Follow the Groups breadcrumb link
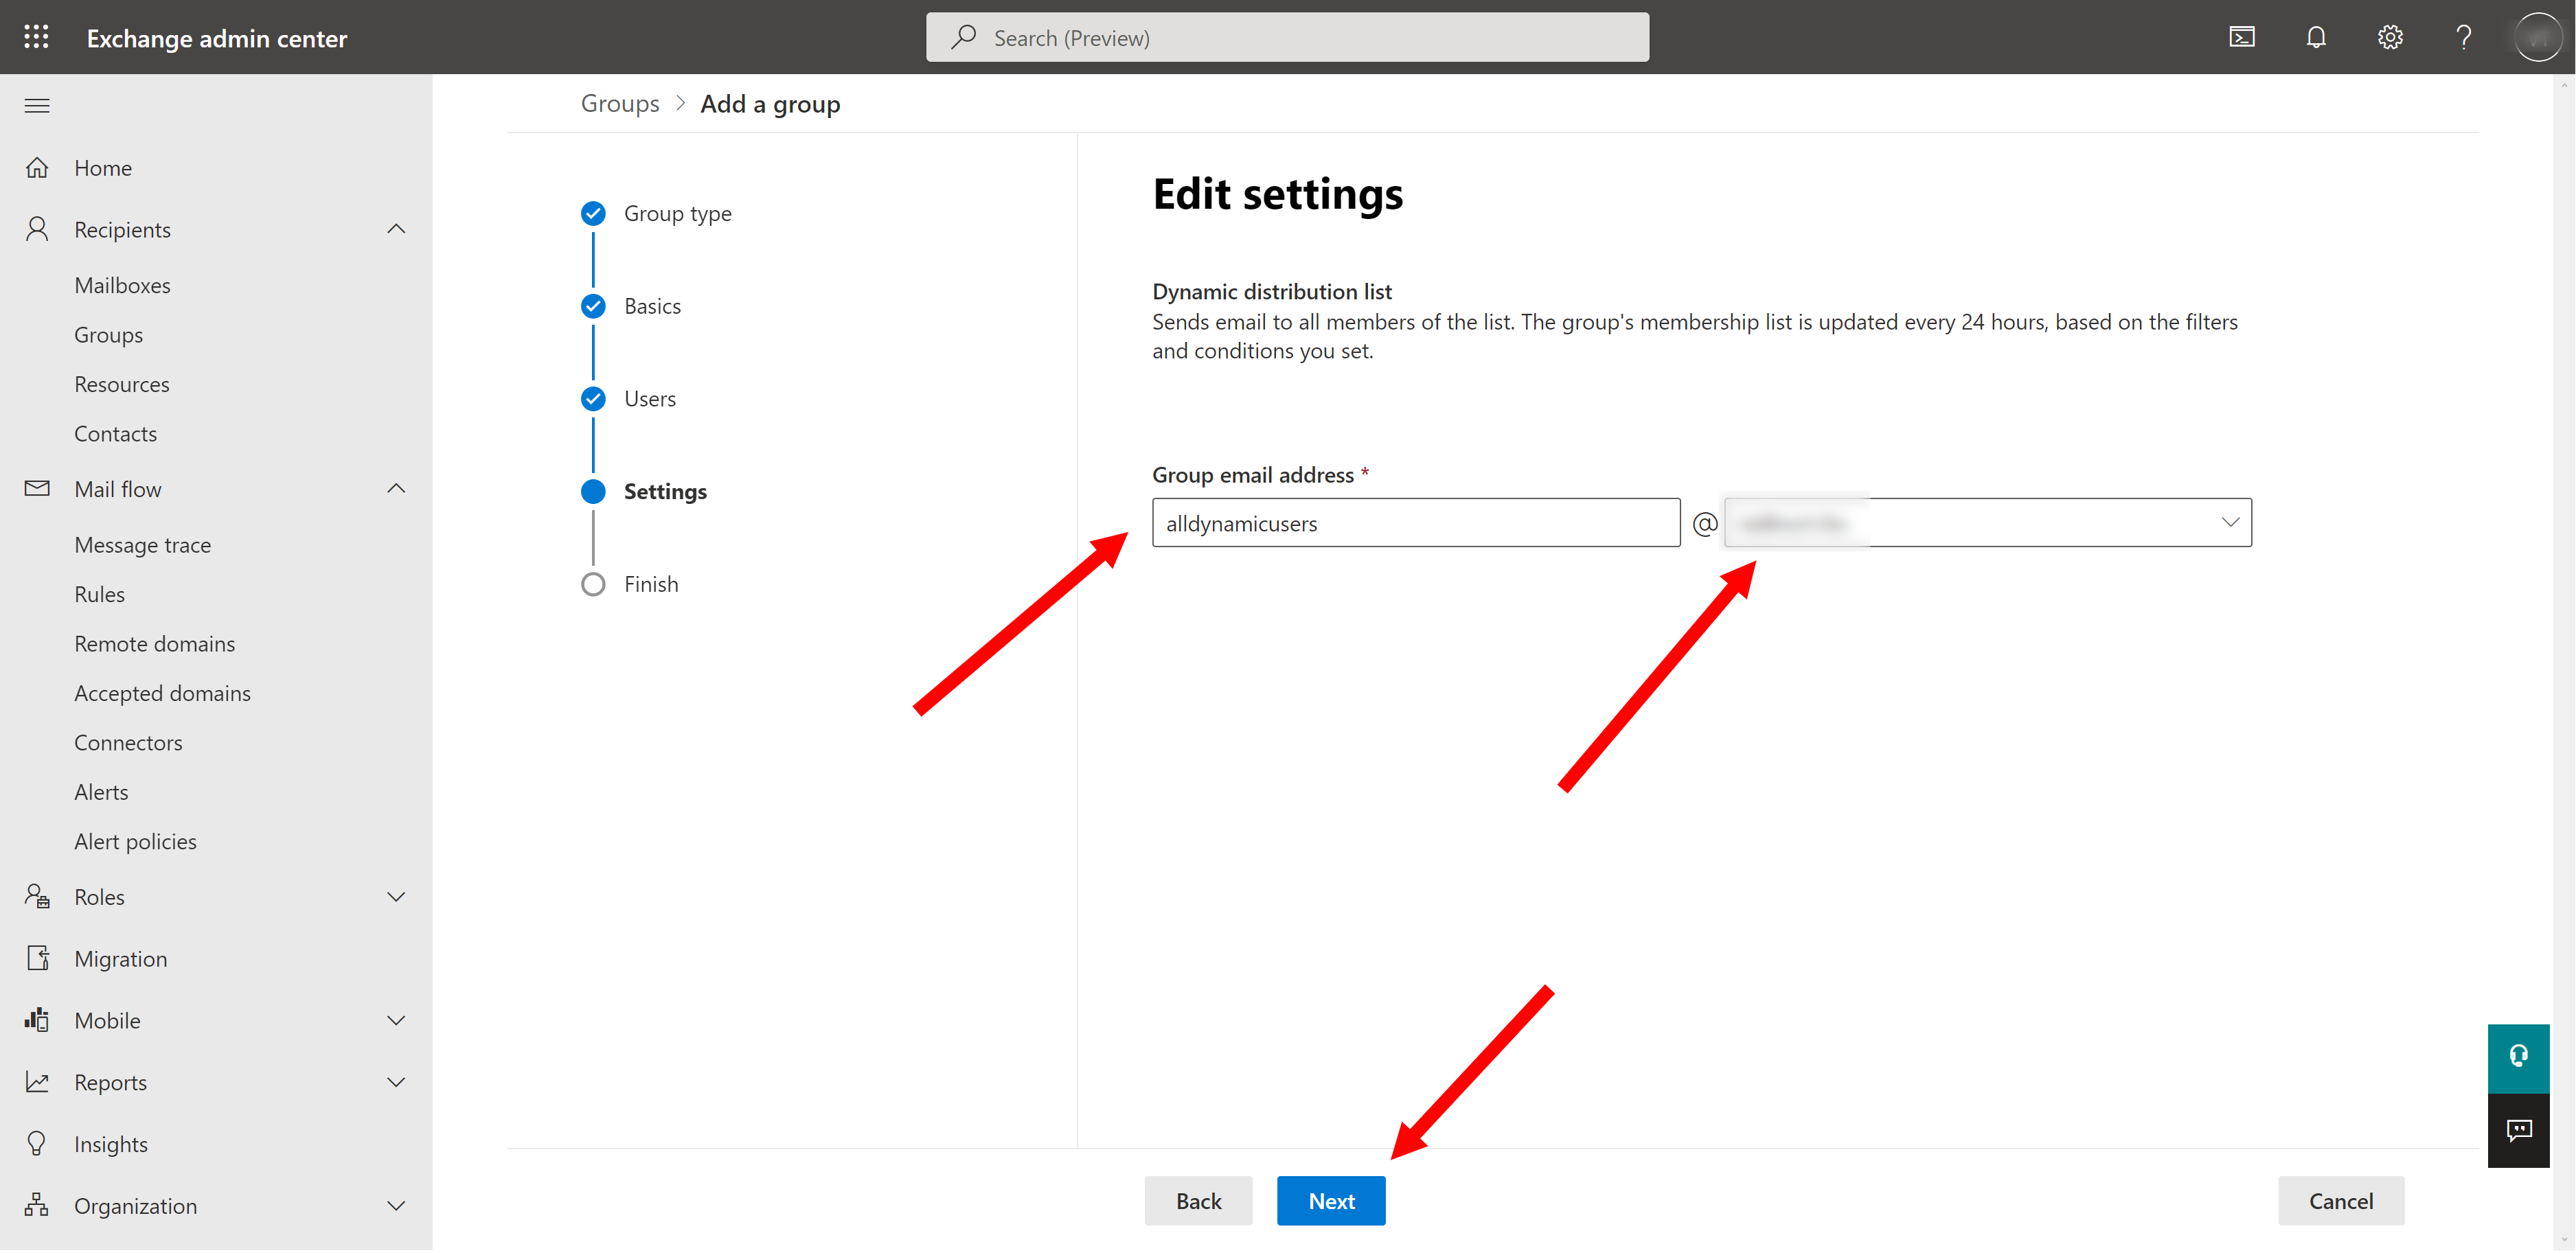The height and width of the screenshot is (1253, 2576). [620, 104]
